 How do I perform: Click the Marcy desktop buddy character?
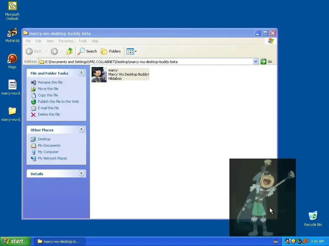click(x=262, y=197)
